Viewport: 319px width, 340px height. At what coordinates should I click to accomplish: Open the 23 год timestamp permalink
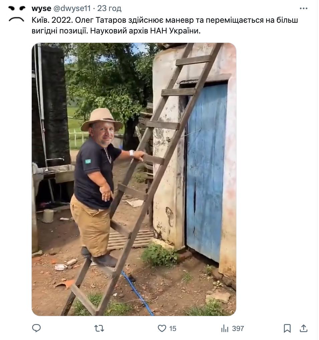tap(109, 8)
